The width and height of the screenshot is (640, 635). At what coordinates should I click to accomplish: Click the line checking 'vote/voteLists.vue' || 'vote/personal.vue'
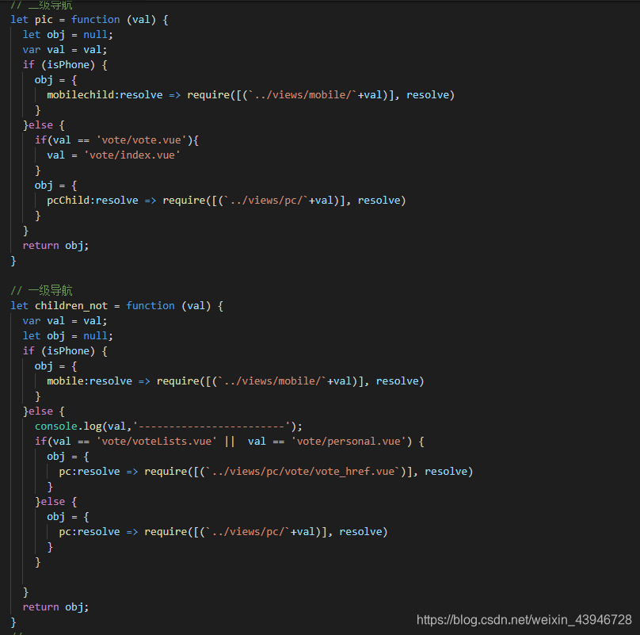pyautogui.click(x=230, y=442)
